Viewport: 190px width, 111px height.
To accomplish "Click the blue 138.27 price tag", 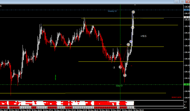I will coord(187,10).
